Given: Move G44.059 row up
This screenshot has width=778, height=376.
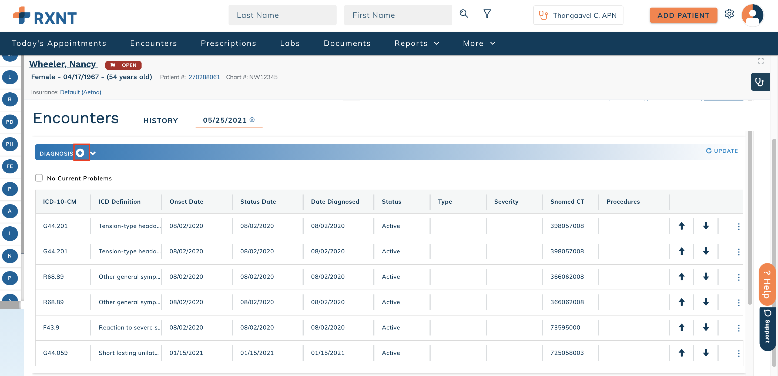Looking at the screenshot, I should point(681,353).
